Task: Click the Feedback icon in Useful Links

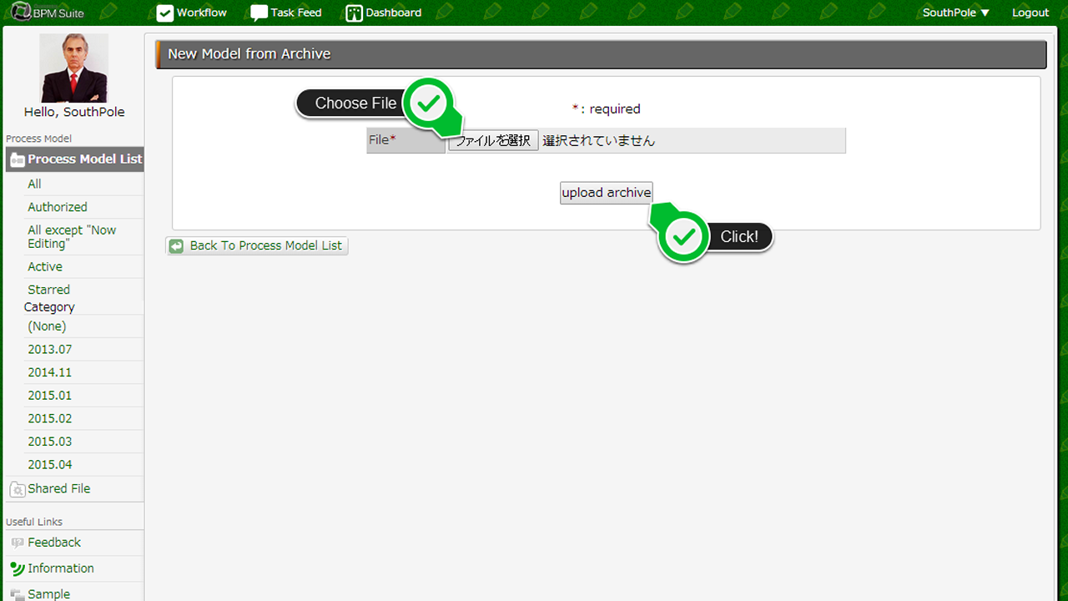Action: pos(17,543)
